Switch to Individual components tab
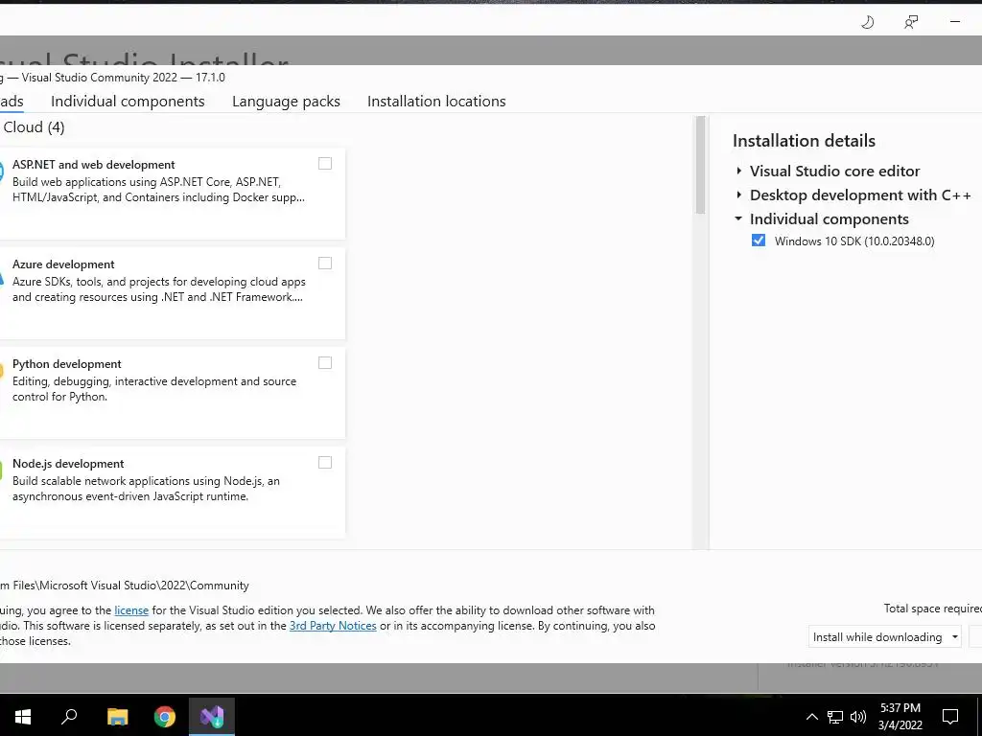The width and height of the screenshot is (982, 736). click(128, 102)
